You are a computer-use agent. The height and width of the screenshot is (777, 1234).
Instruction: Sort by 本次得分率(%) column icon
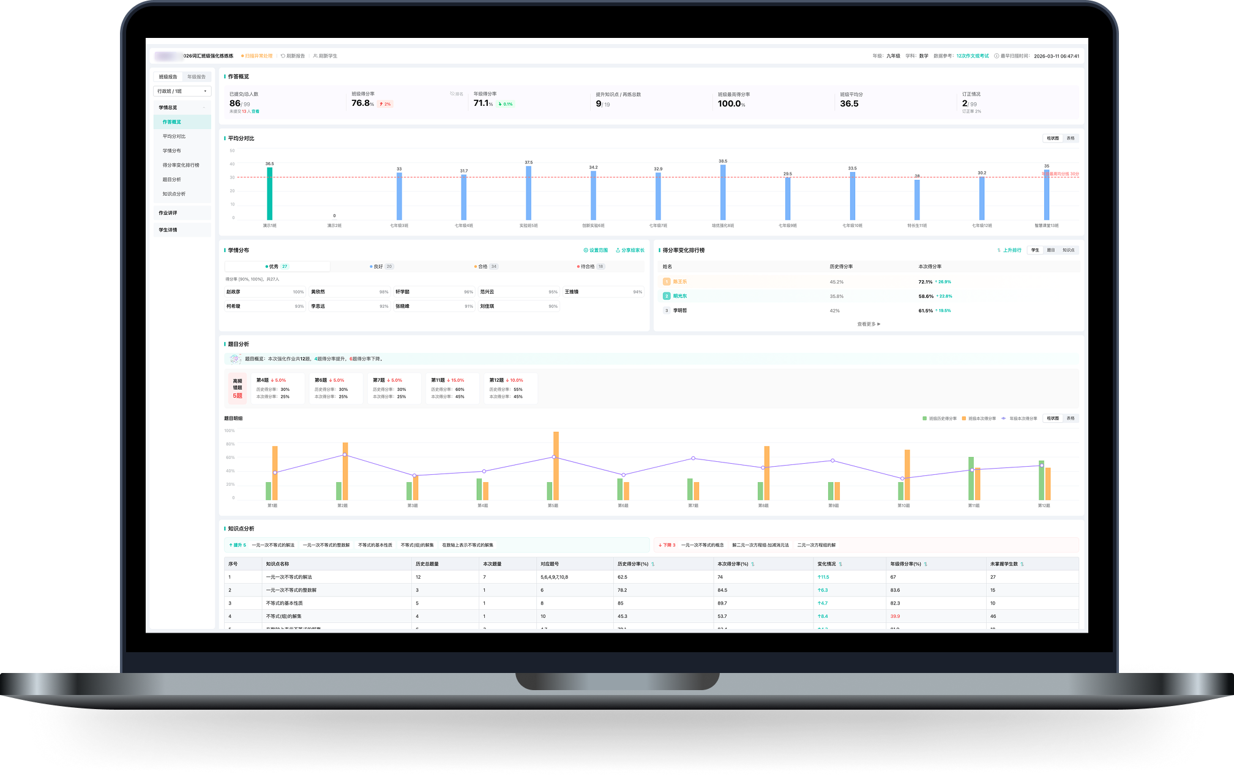tap(753, 564)
